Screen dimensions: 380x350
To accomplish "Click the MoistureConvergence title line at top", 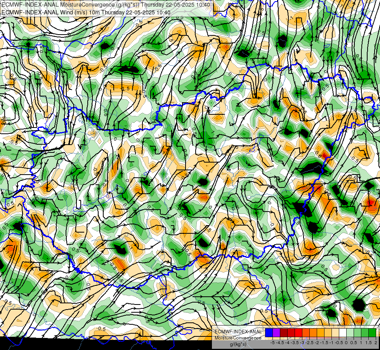I will tap(106, 5).
